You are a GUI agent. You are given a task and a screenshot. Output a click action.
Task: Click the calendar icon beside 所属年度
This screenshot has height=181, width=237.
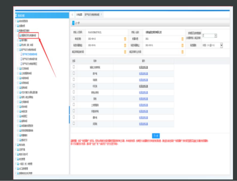(183, 39)
